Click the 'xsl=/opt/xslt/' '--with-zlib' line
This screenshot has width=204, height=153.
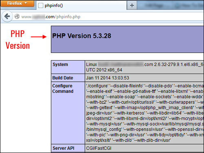128,140
